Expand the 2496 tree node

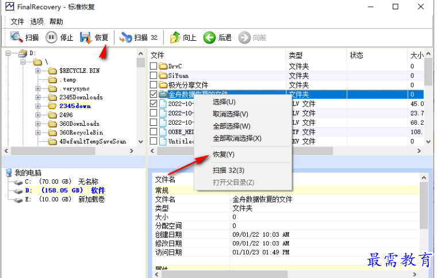point(37,115)
